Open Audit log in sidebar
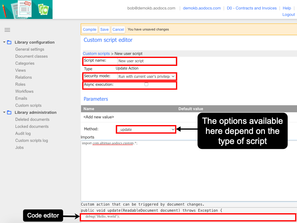Viewport: 297px width, 223px height. pos(23,133)
